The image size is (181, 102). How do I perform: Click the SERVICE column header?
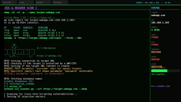click(28, 28)
